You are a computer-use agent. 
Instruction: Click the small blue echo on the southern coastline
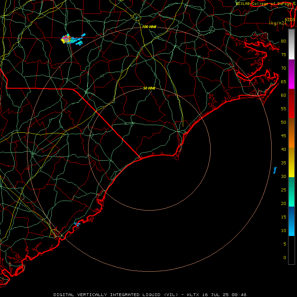77,224
